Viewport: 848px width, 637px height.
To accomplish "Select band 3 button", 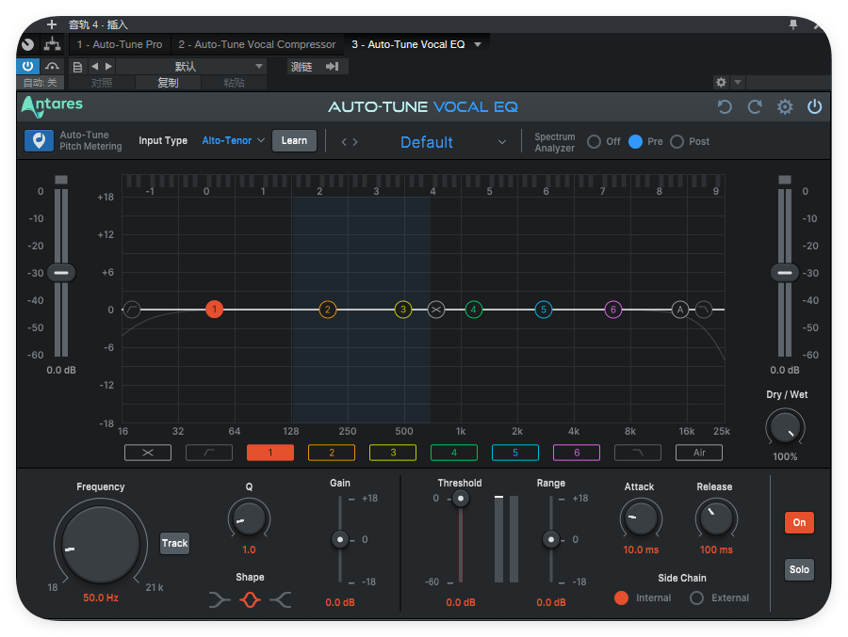I will click(393, 453).
